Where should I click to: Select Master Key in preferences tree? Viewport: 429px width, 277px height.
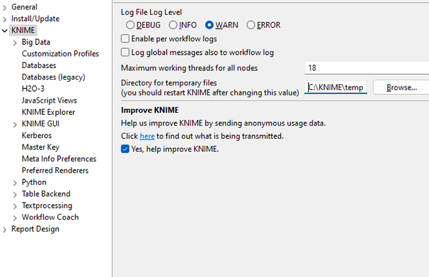coord(42,148)
